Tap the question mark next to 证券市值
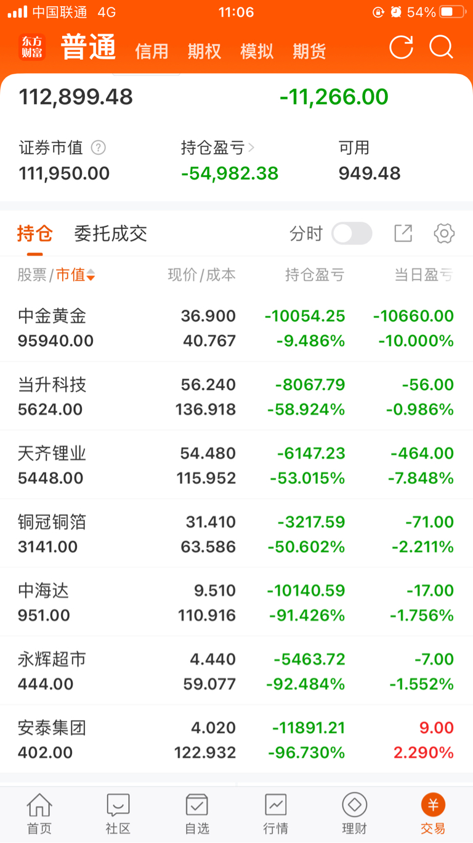473x843 pixels. click(99, 148)
